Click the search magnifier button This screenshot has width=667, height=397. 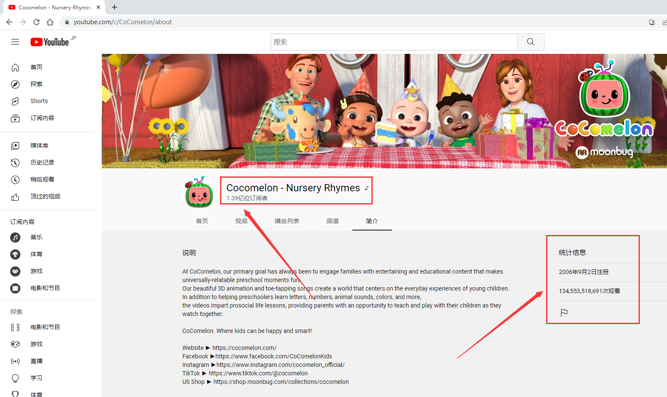click(530, 42)
